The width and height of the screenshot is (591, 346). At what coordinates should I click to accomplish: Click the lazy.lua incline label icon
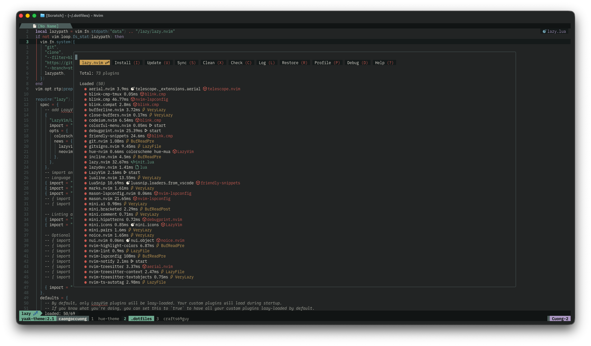[544, 31]
